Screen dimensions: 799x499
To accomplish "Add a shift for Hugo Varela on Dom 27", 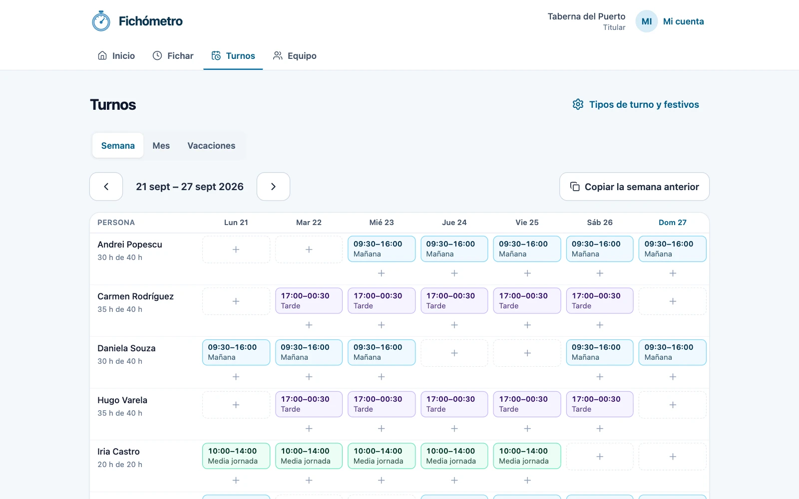I will tap(673, 405).
